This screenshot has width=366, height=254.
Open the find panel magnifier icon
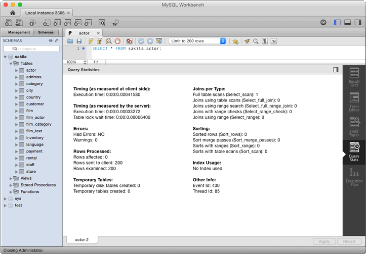[256, 41]
